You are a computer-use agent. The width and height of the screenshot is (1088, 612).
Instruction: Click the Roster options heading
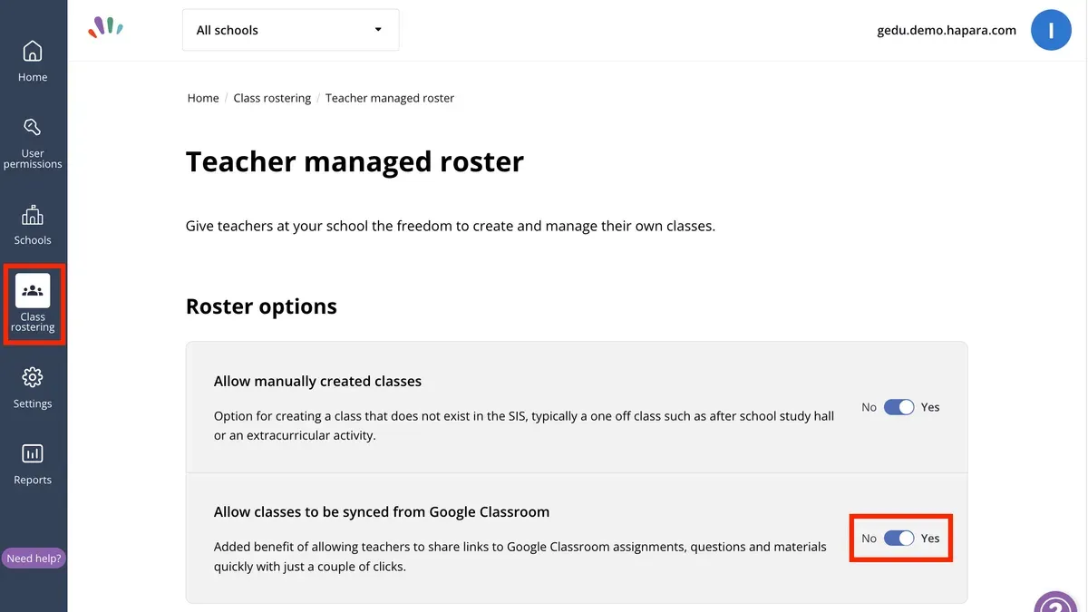(x=261, y=306)
